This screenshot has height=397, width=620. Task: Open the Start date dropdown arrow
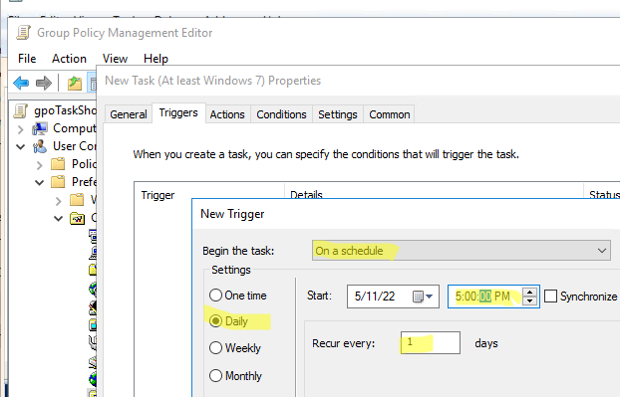click(430, 297)
